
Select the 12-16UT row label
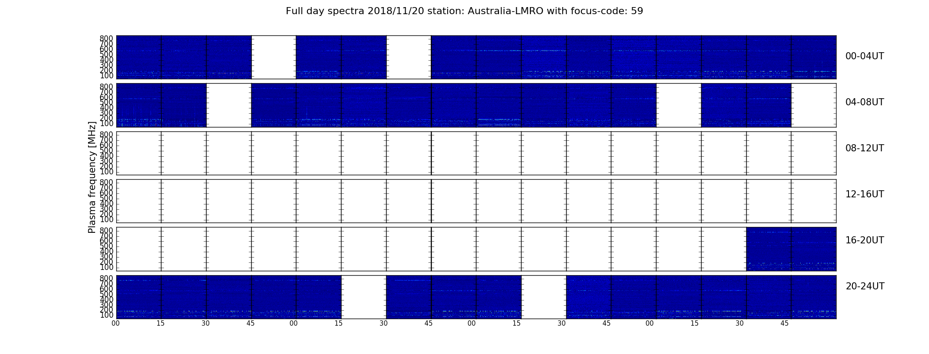coord(864,194)
